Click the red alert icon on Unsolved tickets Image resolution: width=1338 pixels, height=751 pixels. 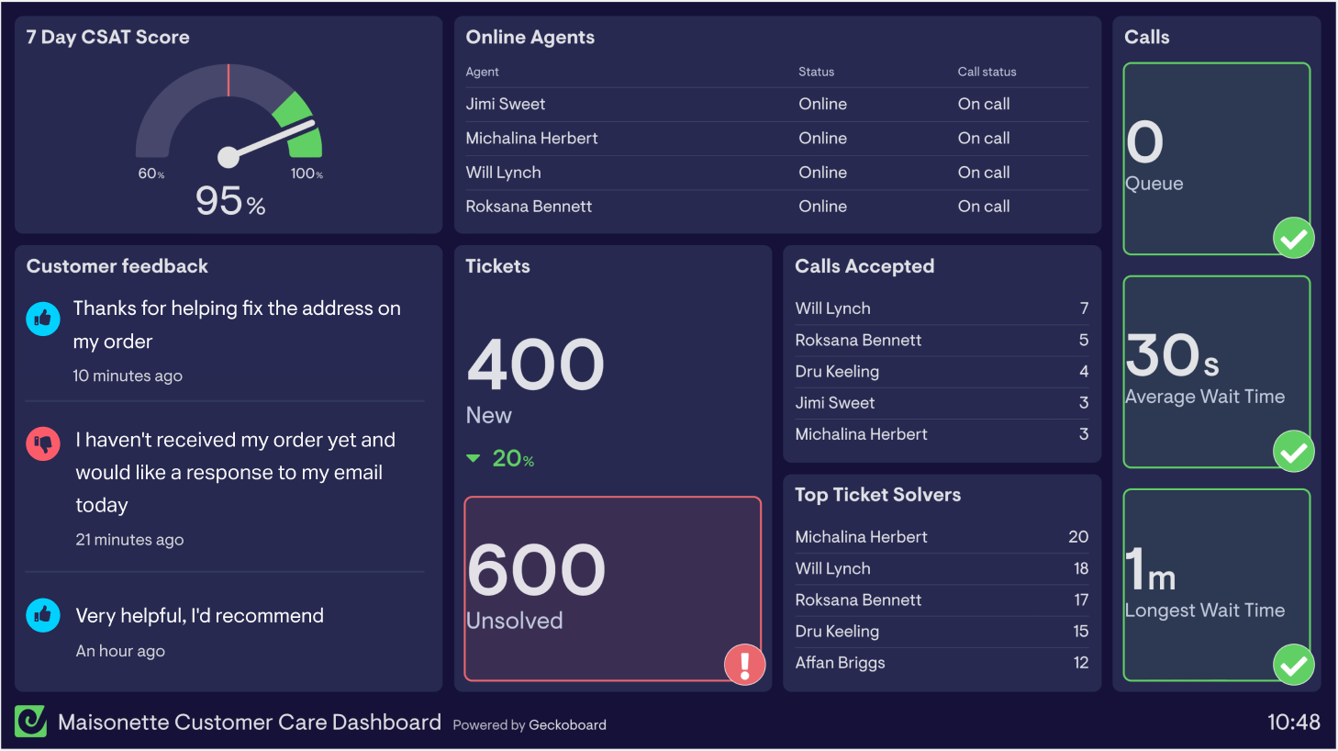coord(744,664)
